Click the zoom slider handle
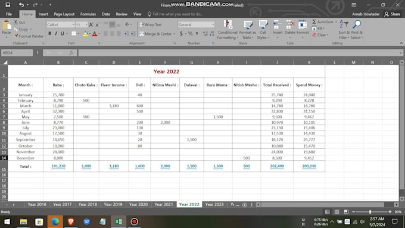 [370, 212]
